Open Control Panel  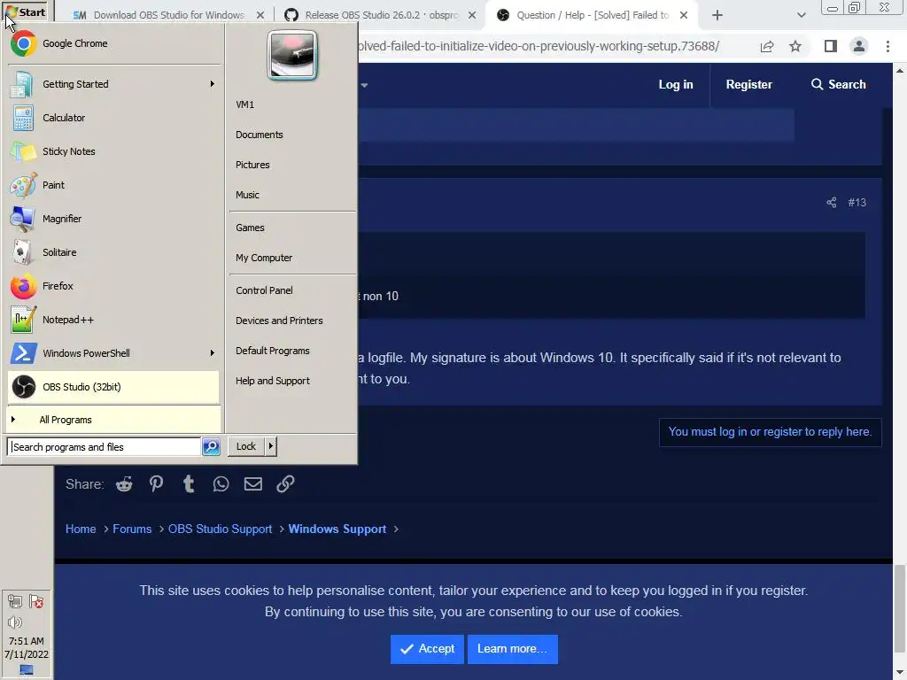[264, 290]
